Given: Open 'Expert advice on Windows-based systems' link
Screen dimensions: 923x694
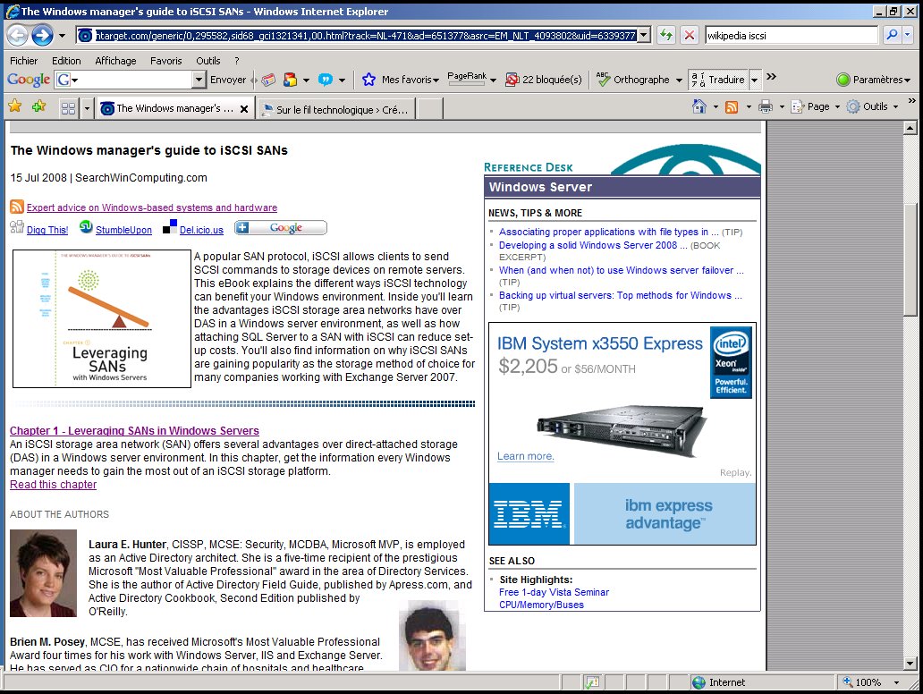Looking at the screenshot, I should [152, 207].
